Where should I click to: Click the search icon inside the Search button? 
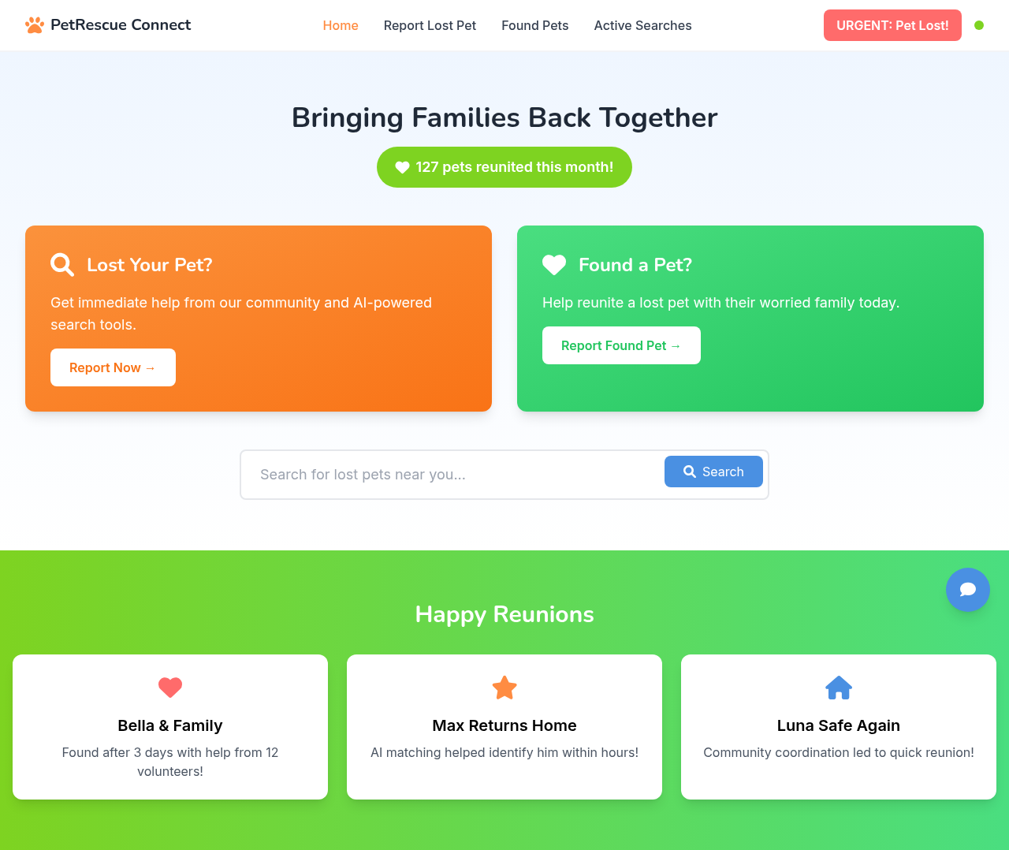point(691,471)
